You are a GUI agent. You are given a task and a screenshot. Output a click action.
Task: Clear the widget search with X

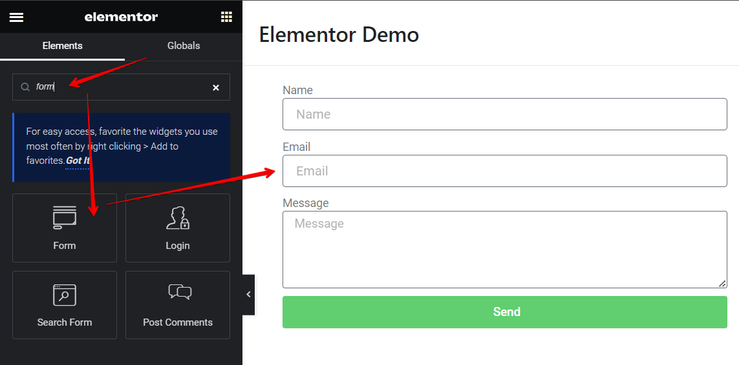pos(216,88)
